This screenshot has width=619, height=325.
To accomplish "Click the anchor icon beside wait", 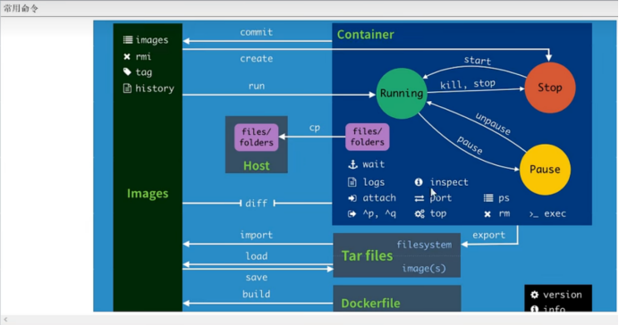I will click(x=352, y=164).
